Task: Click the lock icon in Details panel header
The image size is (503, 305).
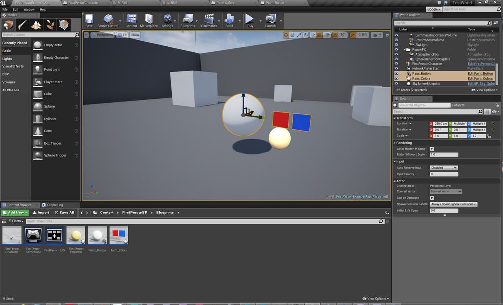Action: point(497,105)
